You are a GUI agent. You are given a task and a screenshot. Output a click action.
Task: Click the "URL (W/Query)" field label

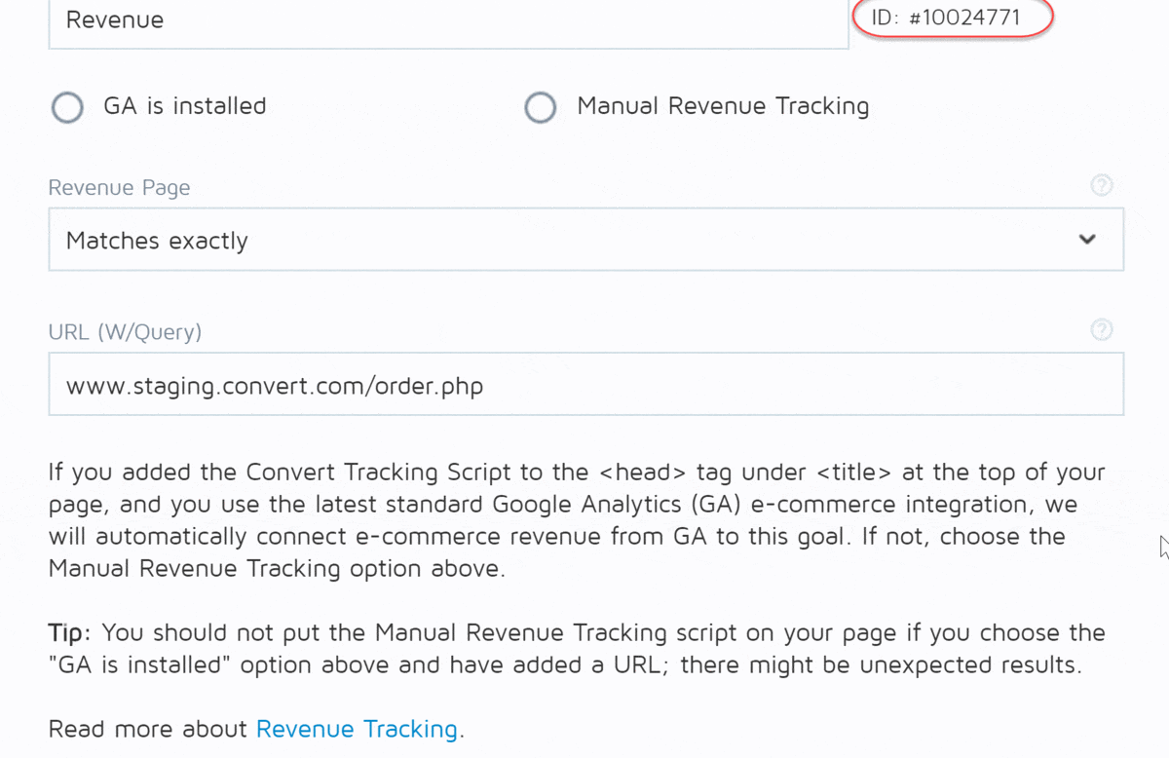pos(125,332)
